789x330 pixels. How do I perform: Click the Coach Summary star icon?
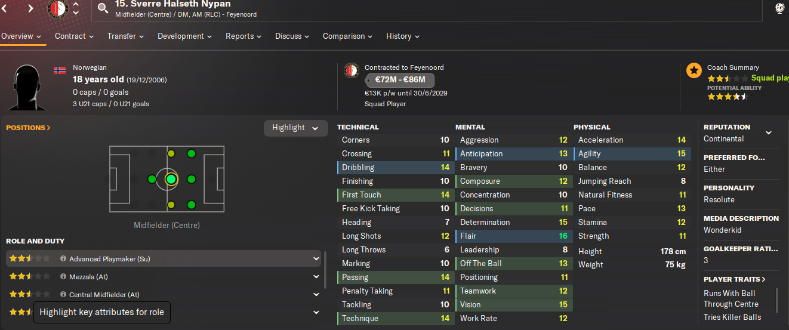694,70
